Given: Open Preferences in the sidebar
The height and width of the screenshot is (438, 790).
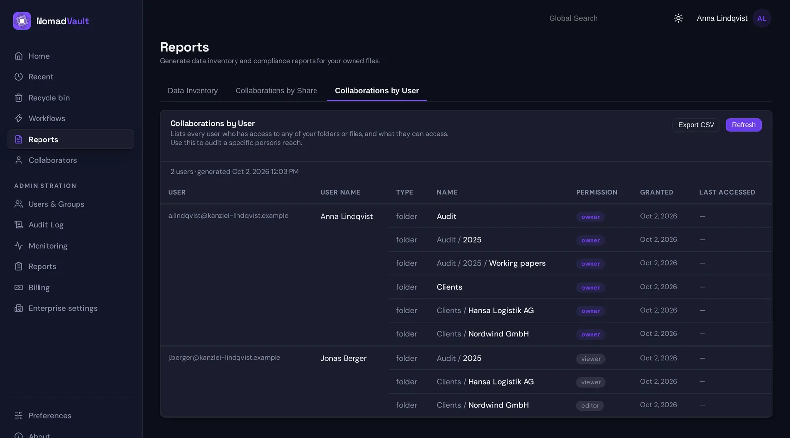Looking at the screenshot, I should [71, 416].
